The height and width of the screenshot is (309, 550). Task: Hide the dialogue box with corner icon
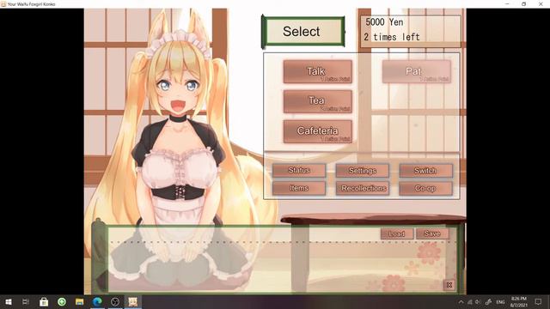(x=449, y=285)
